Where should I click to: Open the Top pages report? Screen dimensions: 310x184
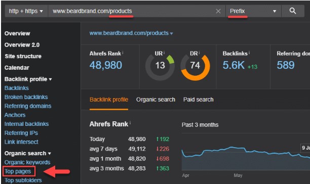[x=18, y=171]
